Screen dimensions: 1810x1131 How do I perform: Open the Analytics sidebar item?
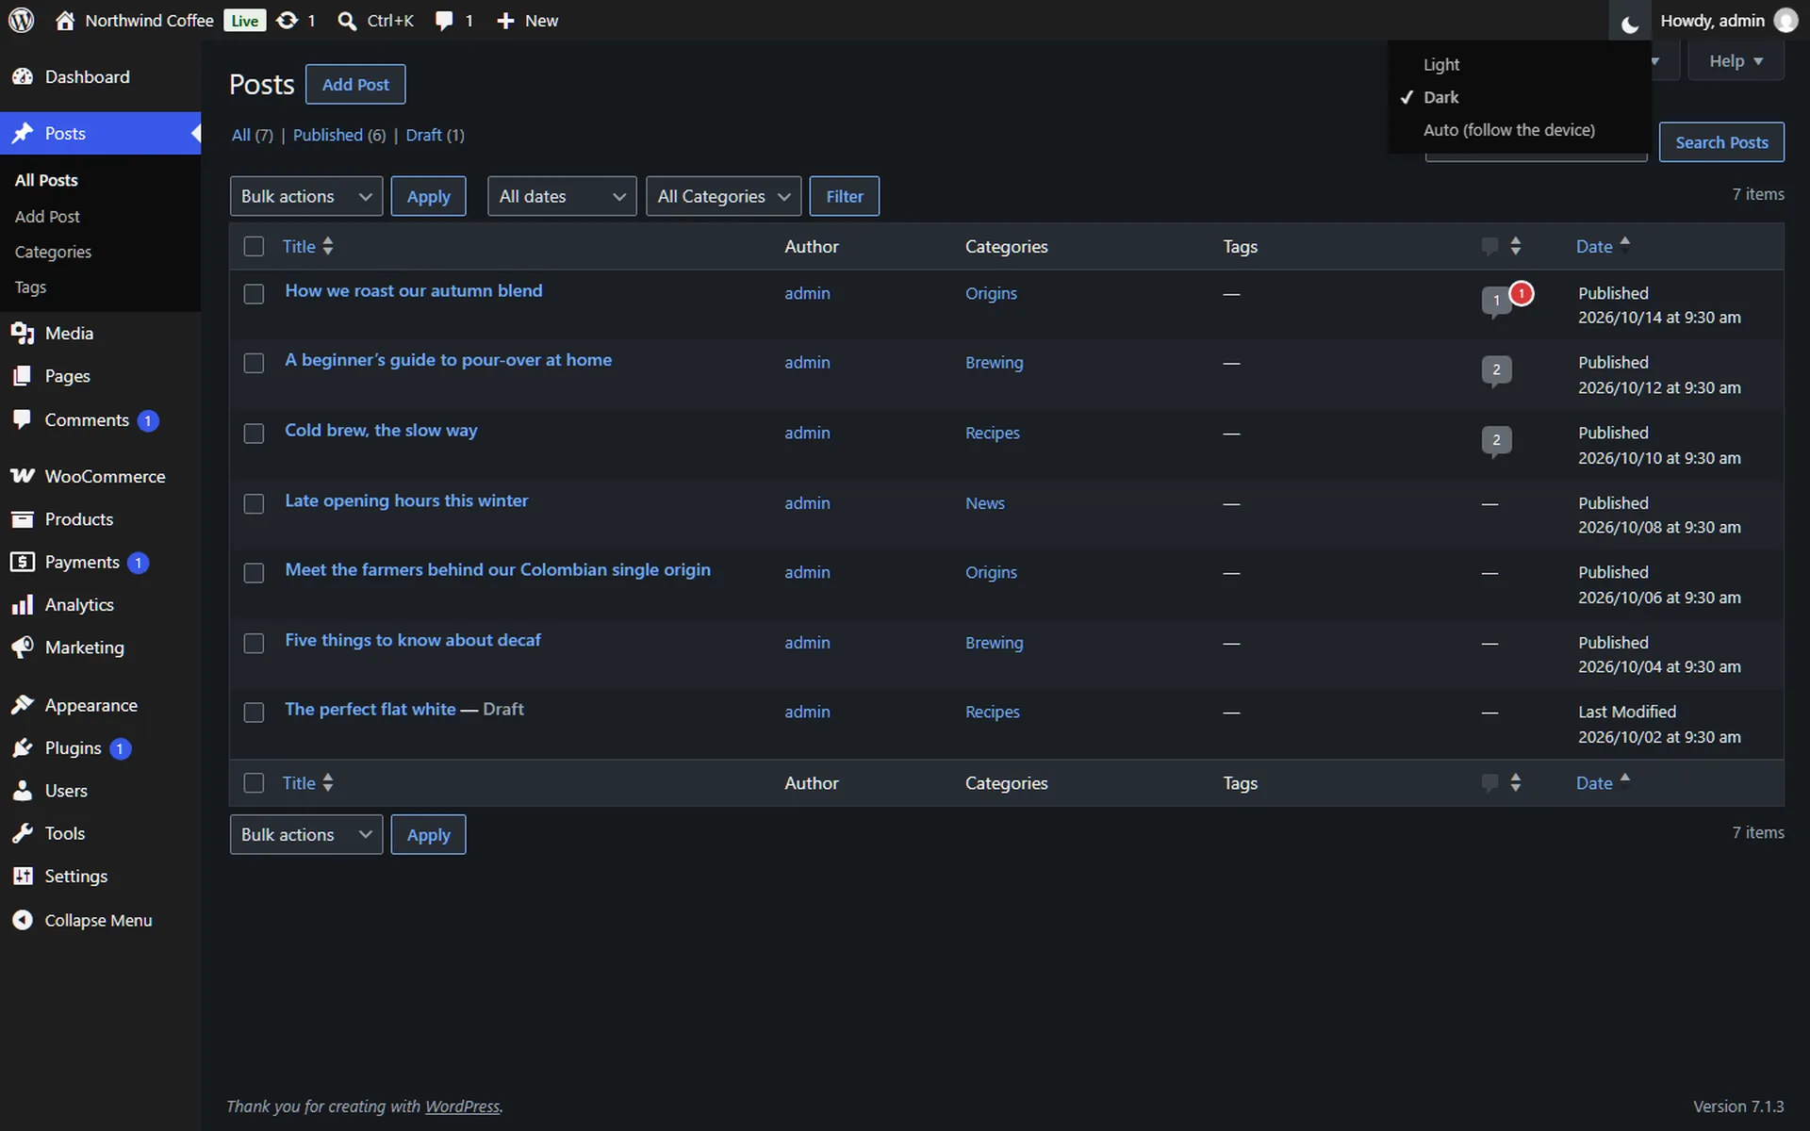(79, 604)
